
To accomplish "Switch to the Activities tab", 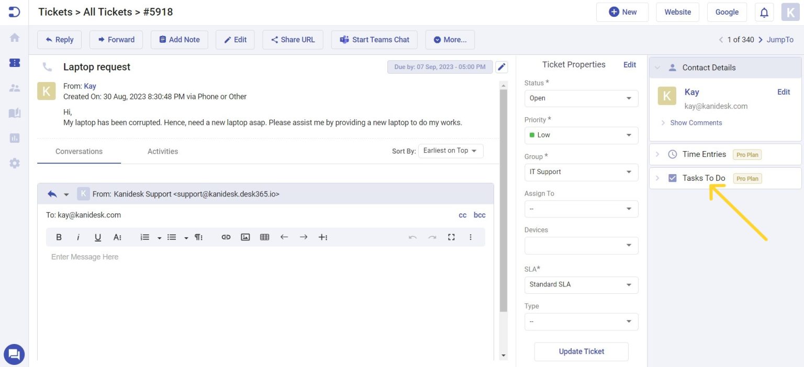I will click(x=162, y=151).
